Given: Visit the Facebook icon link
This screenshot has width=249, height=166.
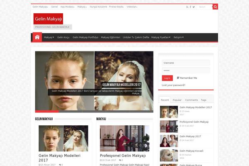Looking at the screenshot, I should [190, 7].
